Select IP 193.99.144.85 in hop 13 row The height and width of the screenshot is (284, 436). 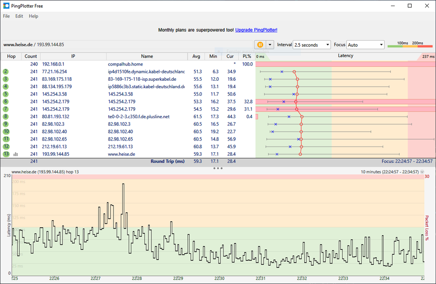click(55, 154)
